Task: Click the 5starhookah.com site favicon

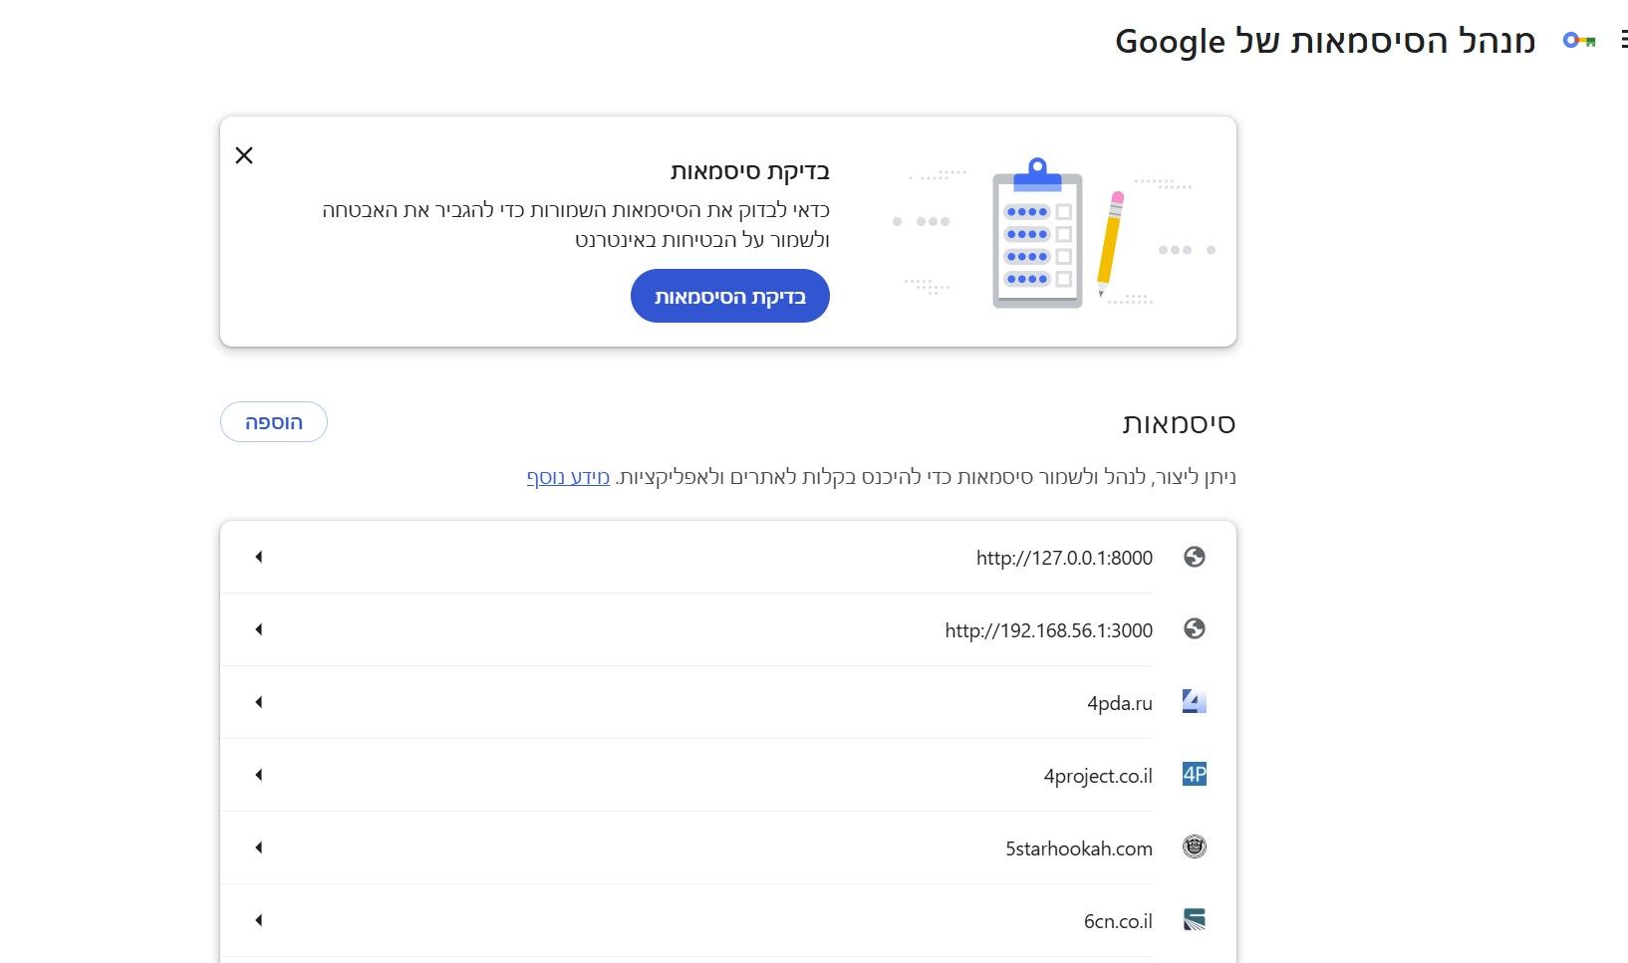Action: click(1195, 847)
